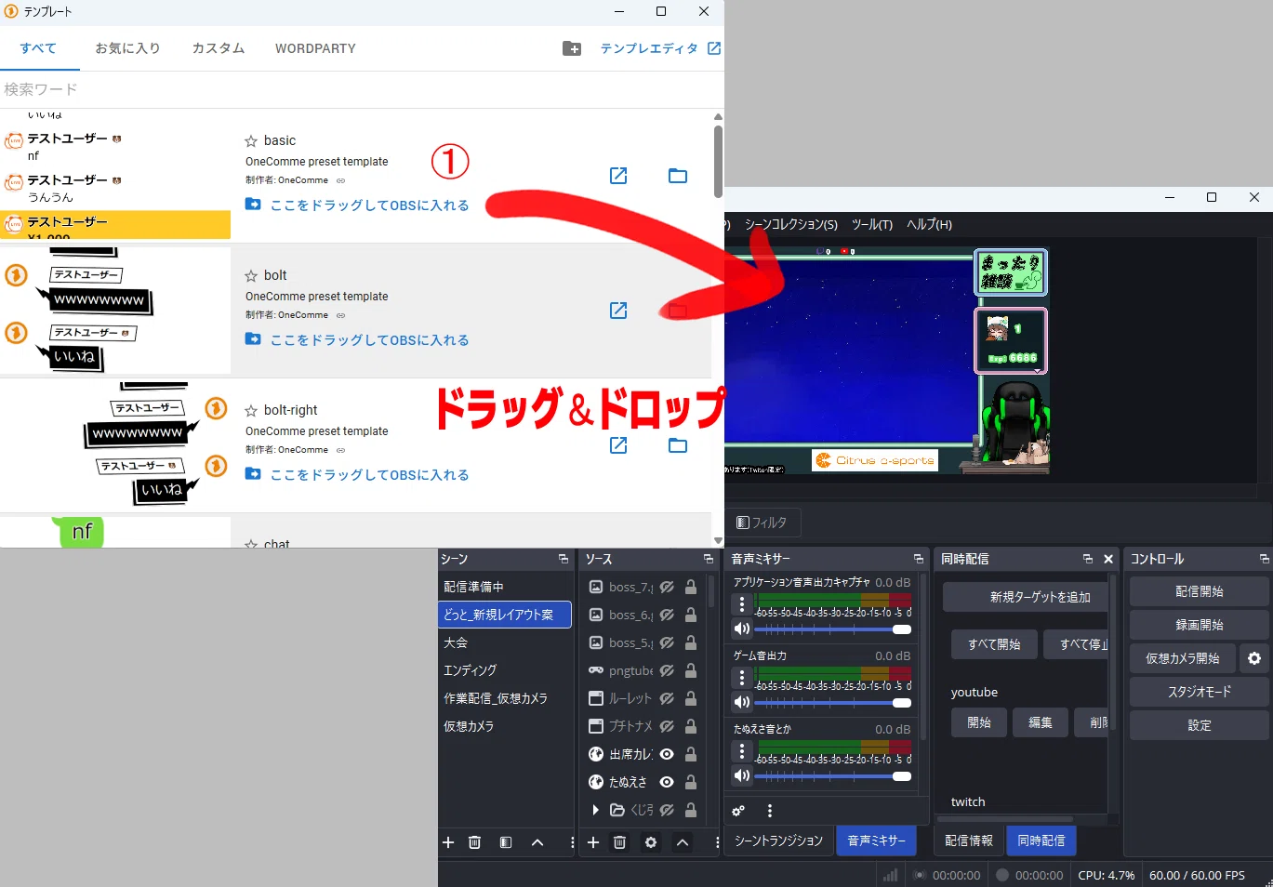Mute the アプリケーション音声出力キャプチャ speaker icon
1273x887 pixels.
click(x=742, y=629)
